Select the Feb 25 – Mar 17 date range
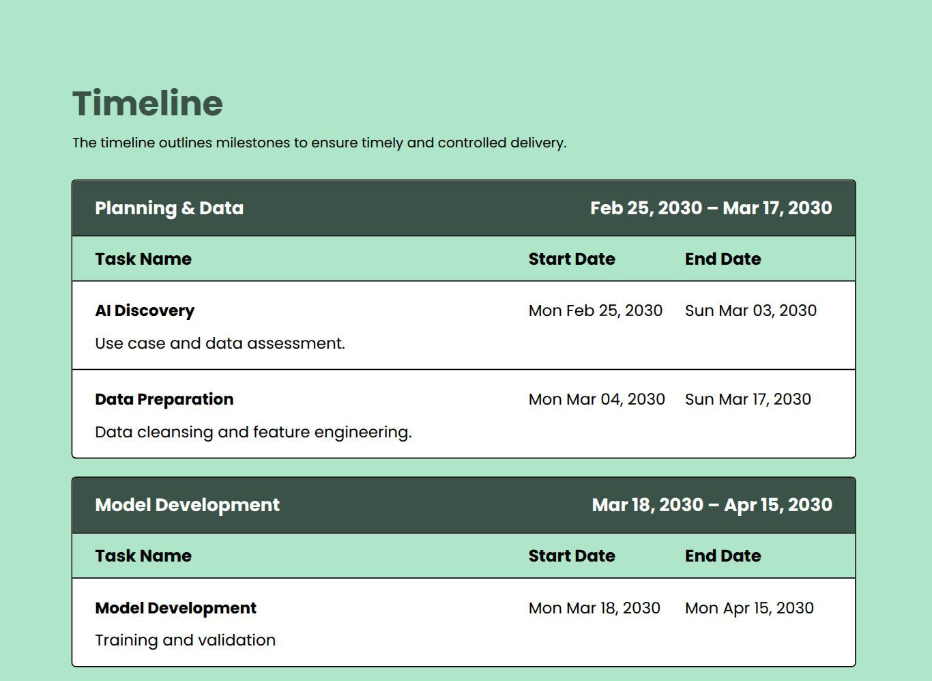 click(710, 208)
